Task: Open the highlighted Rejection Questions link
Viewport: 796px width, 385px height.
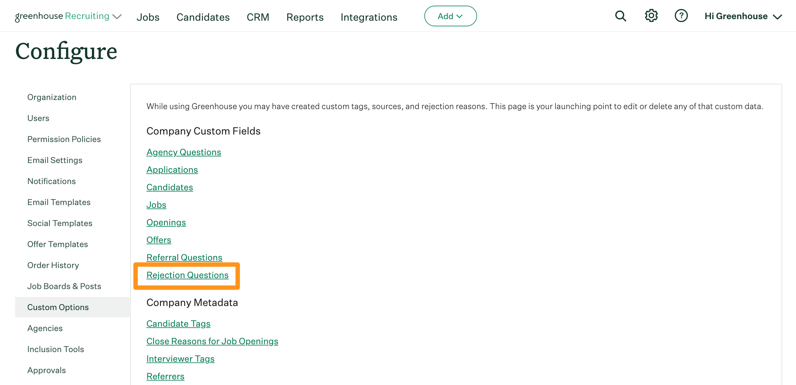Action: click(x=187, y=275)
